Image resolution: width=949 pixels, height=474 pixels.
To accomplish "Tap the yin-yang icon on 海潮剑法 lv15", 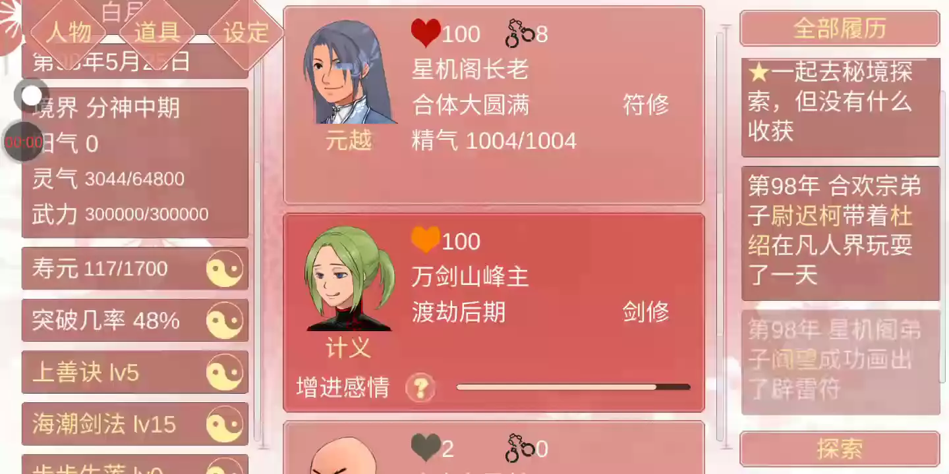I will 225,425.
